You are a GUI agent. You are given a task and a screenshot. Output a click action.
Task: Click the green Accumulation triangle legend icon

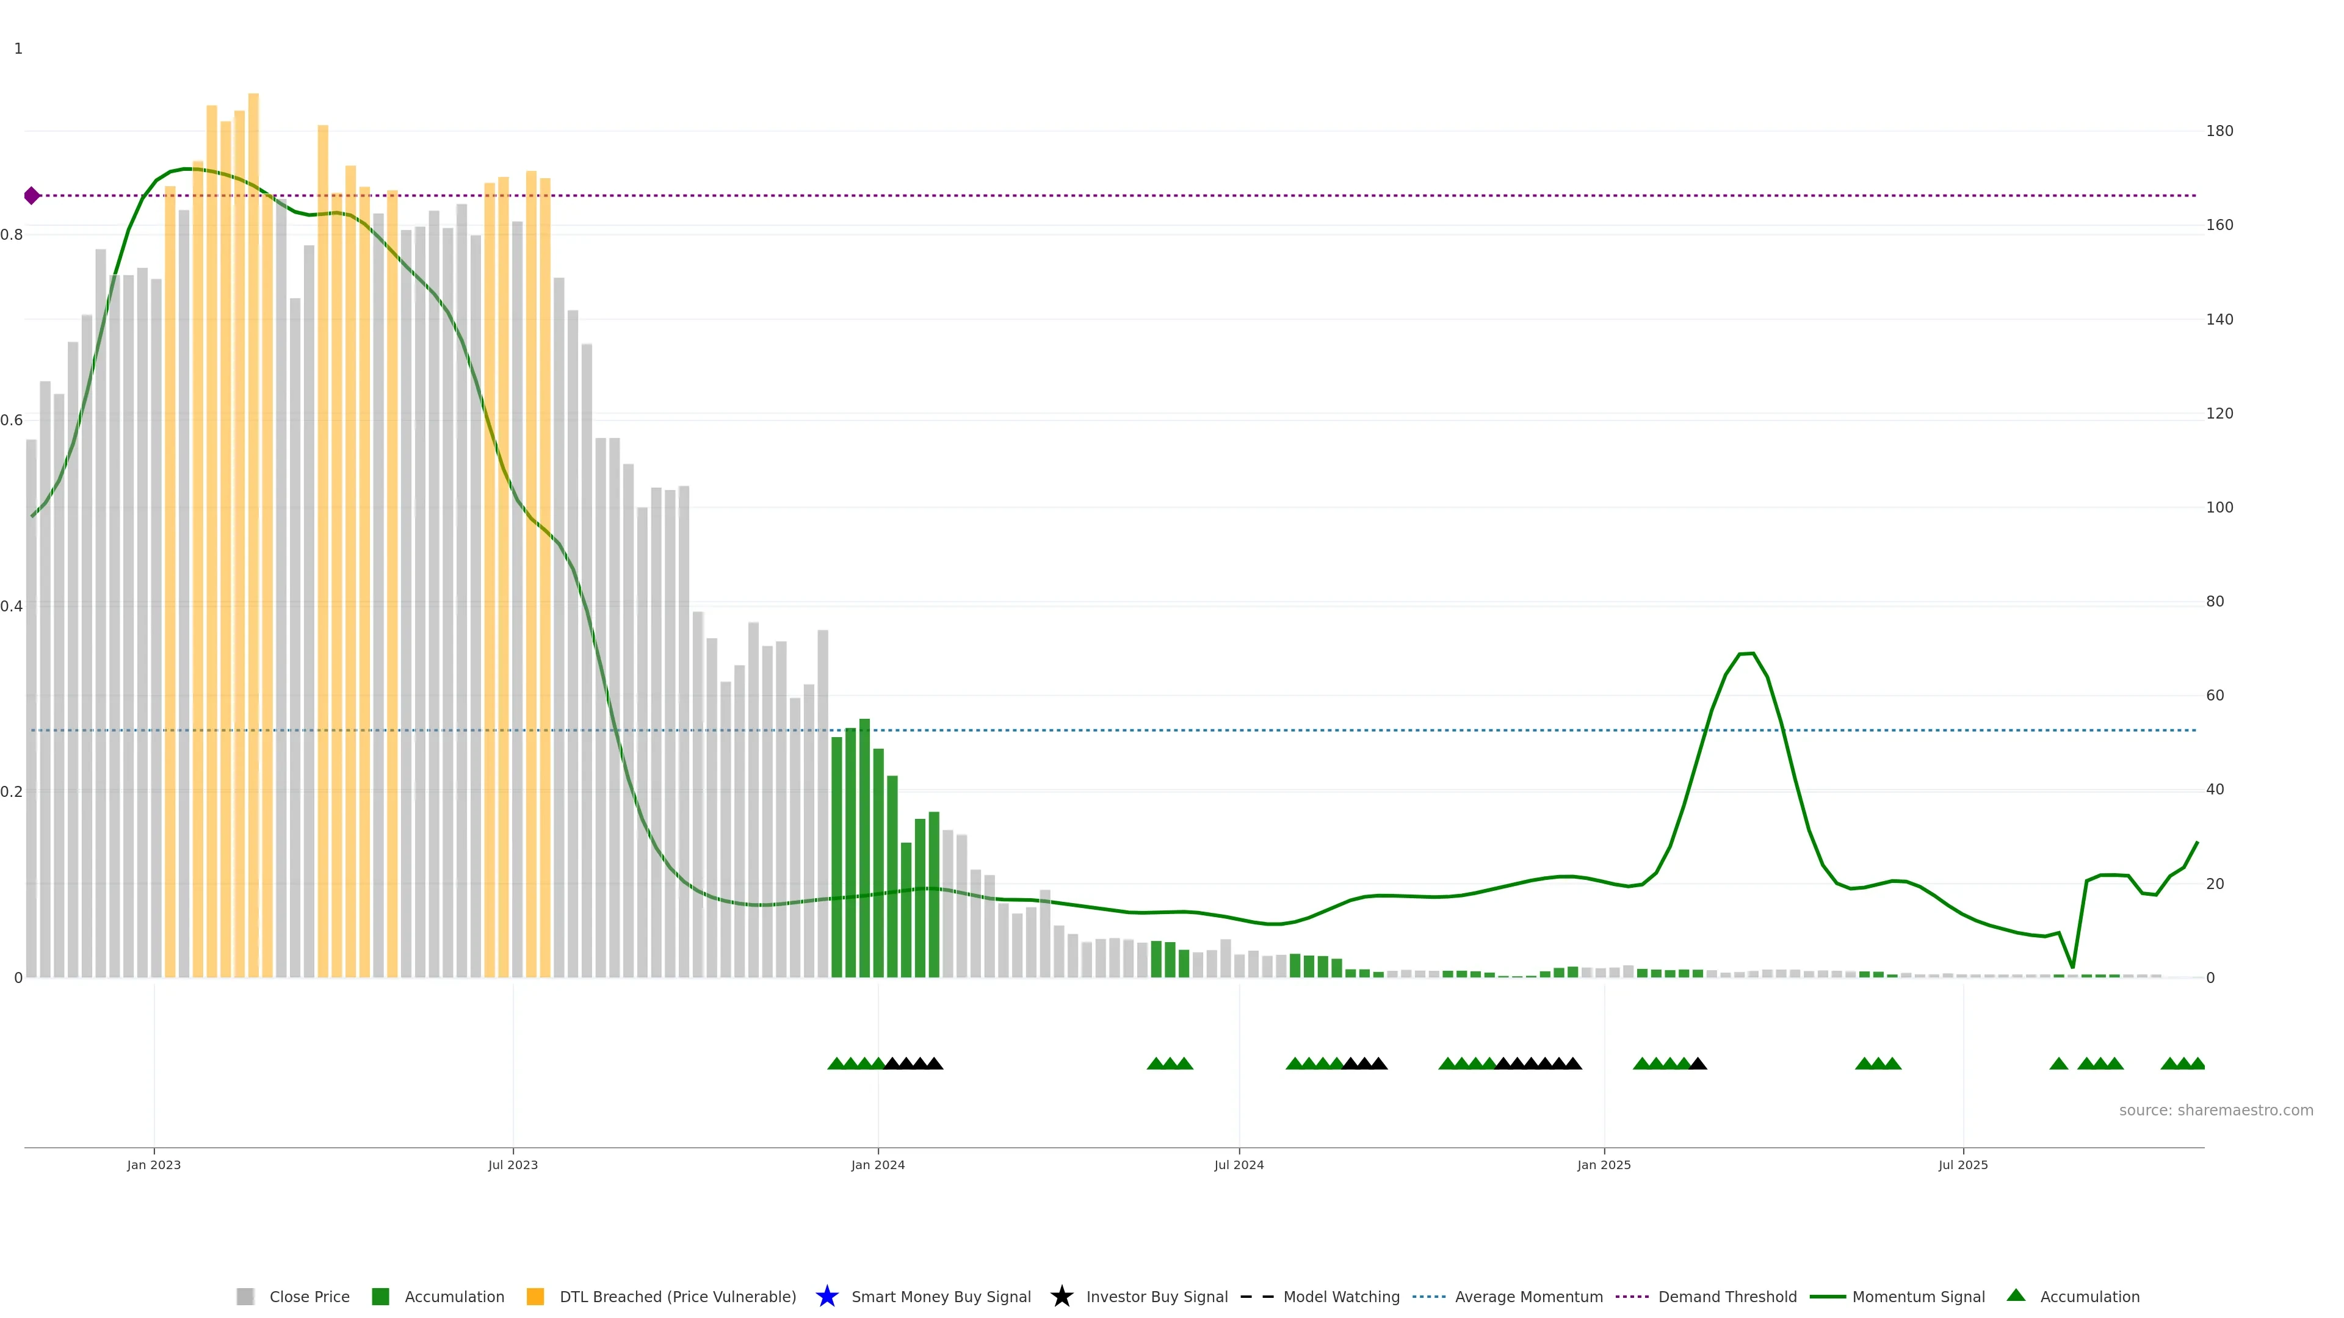coord(2016,1295)
